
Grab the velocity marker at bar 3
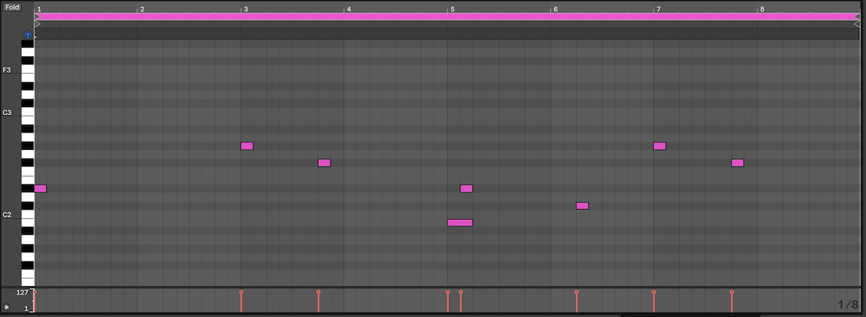(x=241, y=293)
